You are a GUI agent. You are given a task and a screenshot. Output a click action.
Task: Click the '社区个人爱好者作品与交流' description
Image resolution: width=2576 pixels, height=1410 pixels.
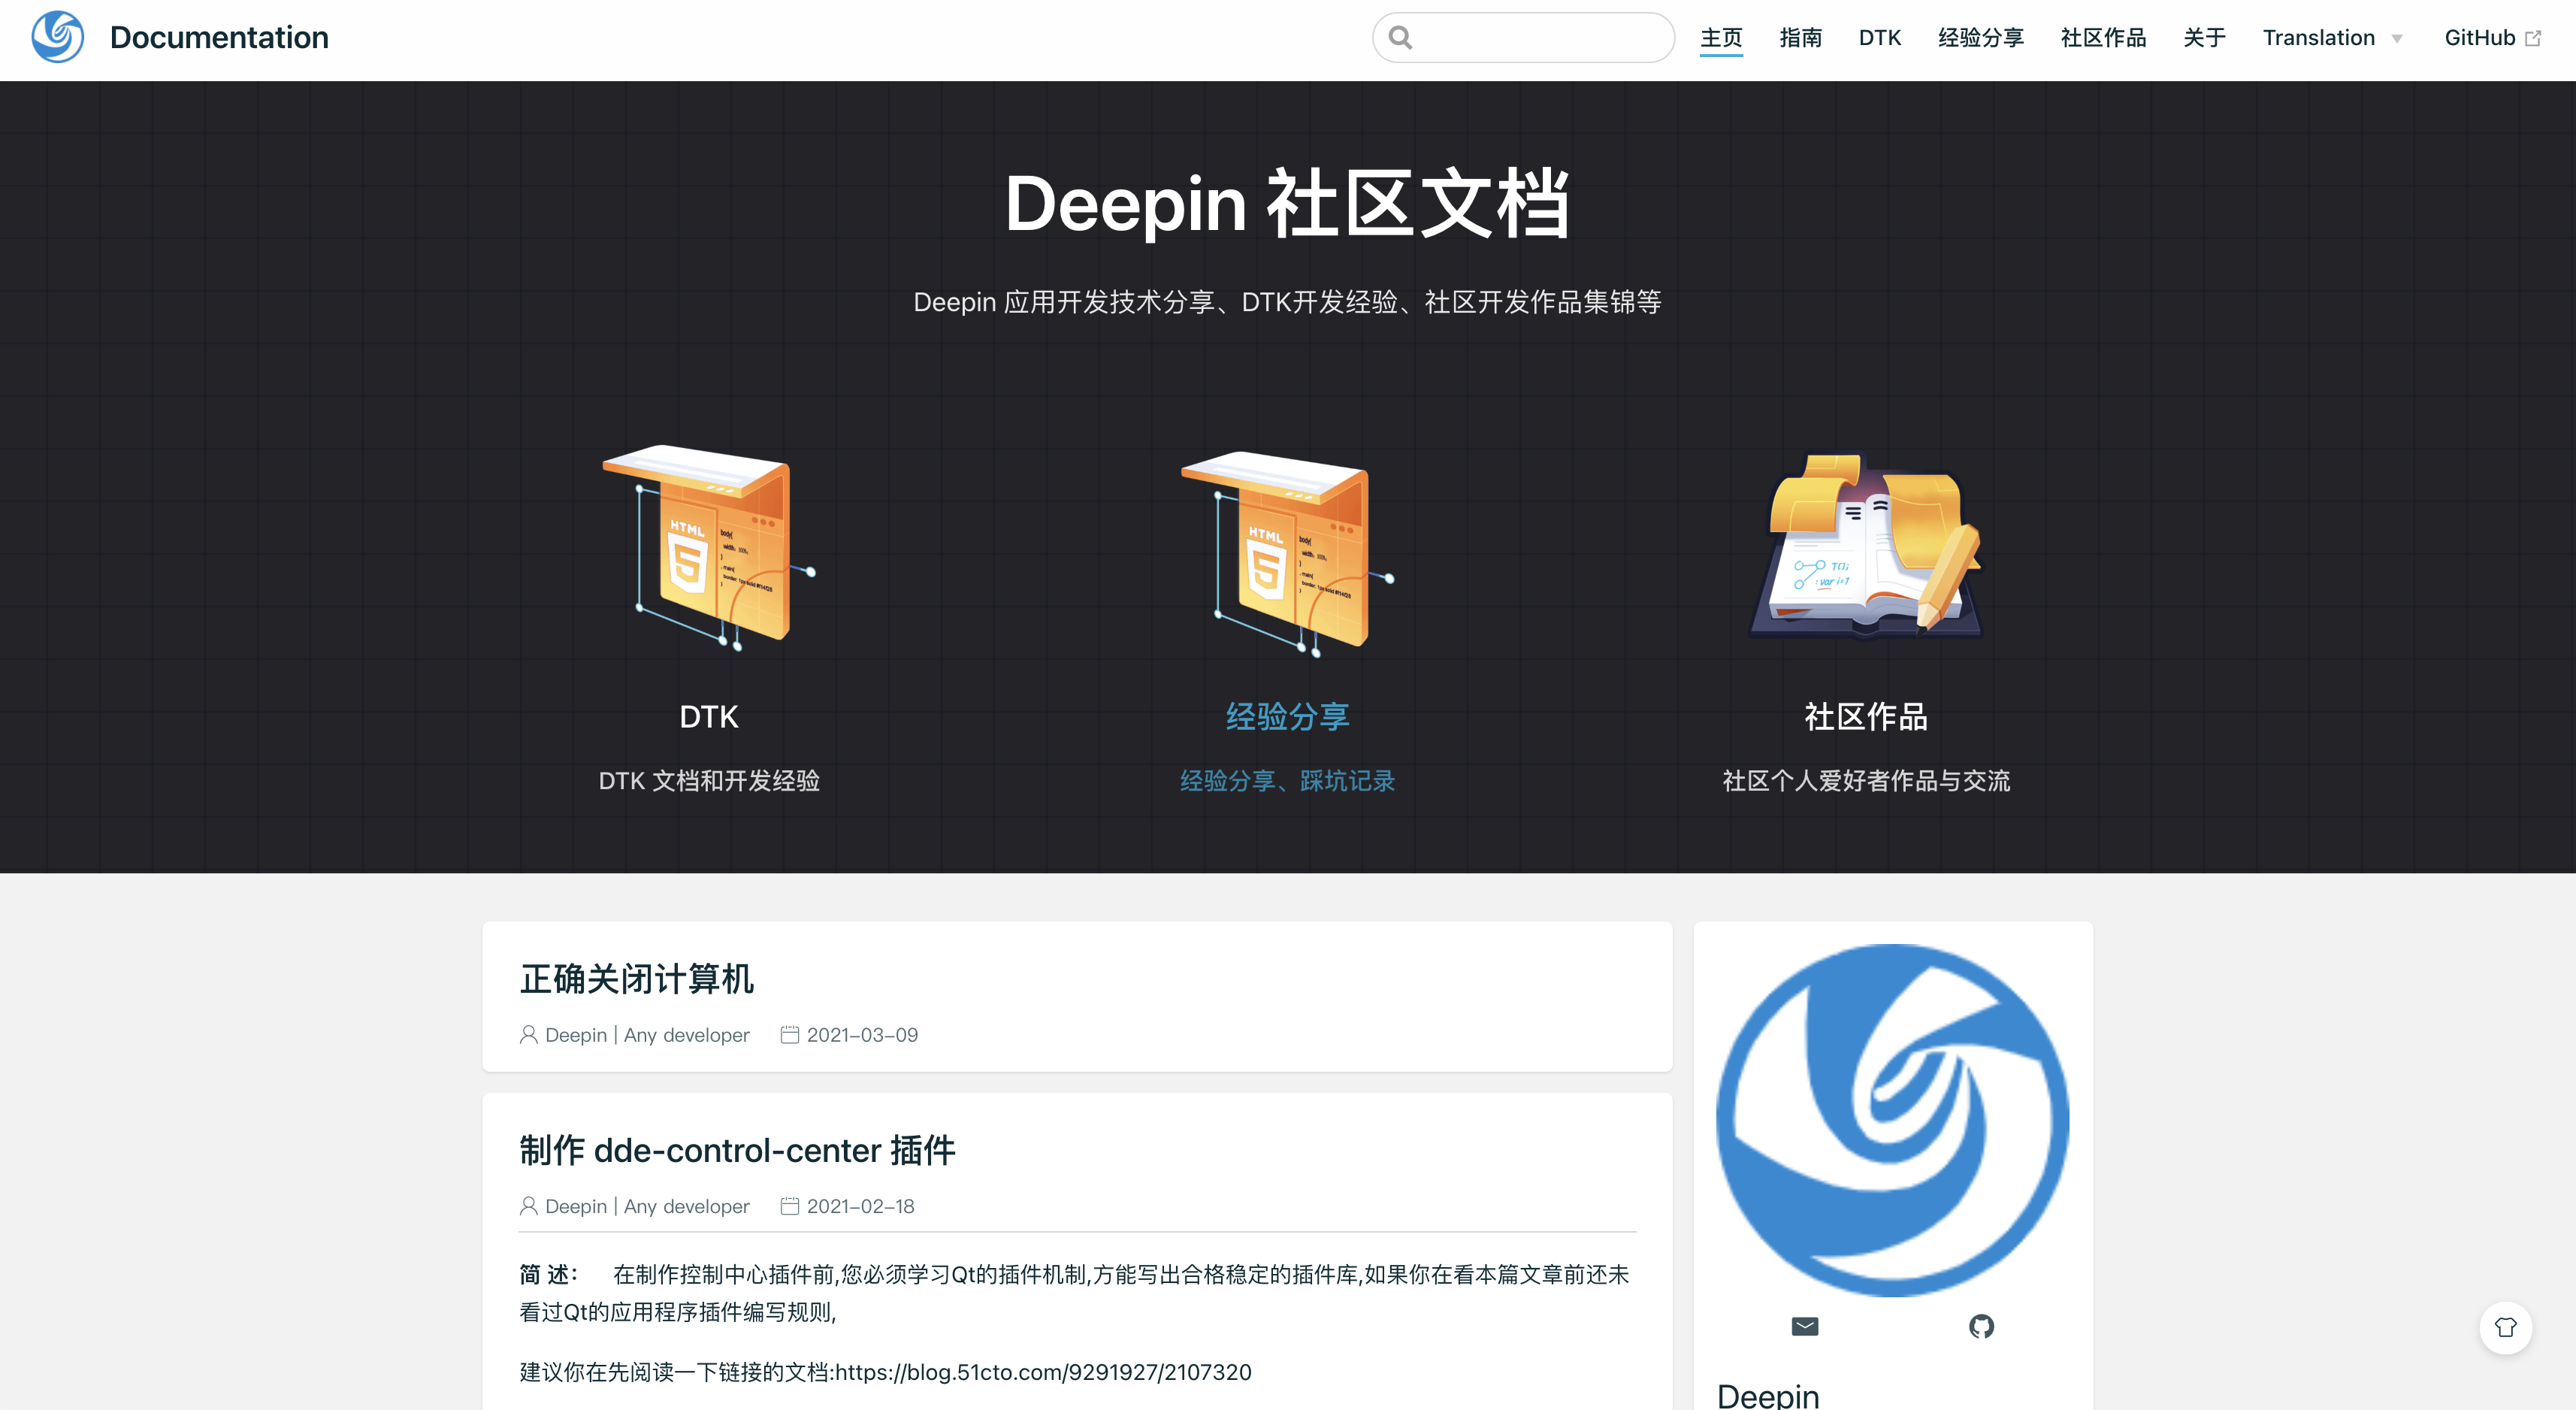1866,780
